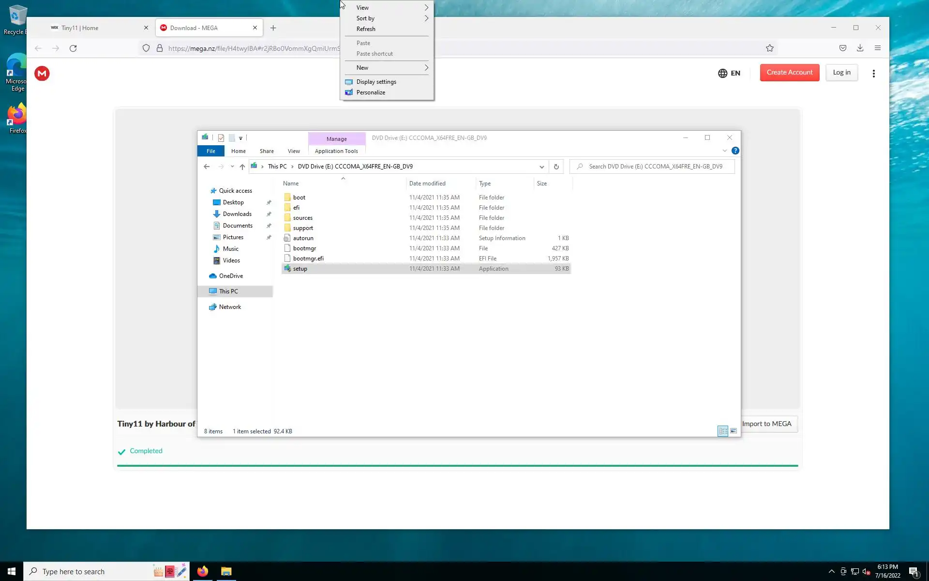The width and height of the screenshot is (929, 581).
Task: Expand the address bar history dropdown
Action: 541,167
